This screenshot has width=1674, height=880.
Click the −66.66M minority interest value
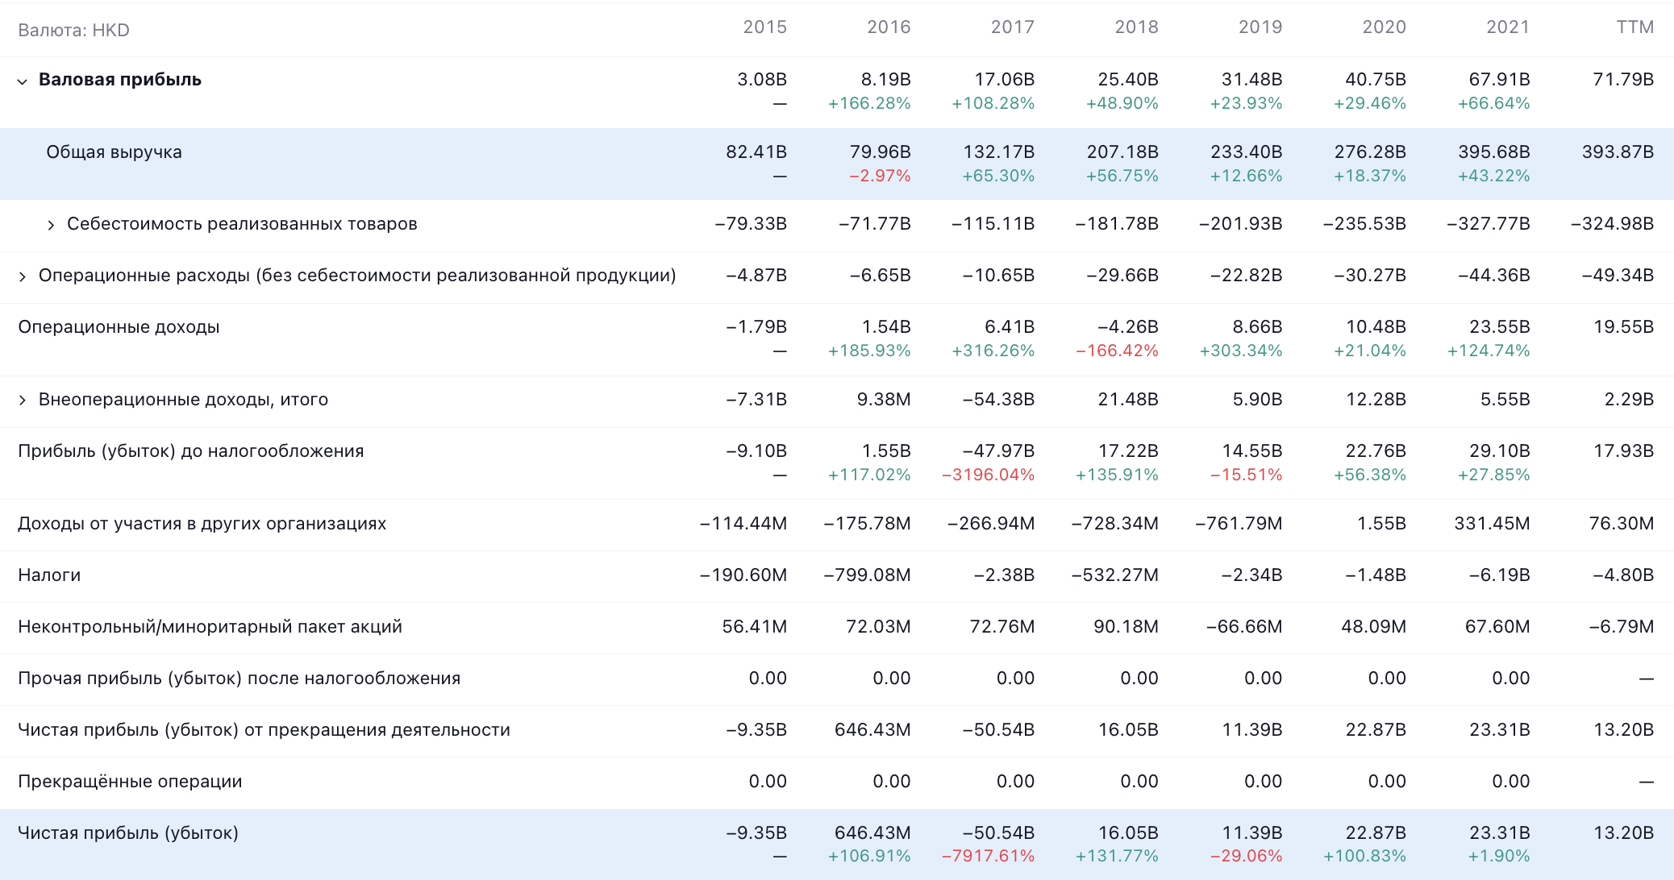[x=1244, y=627]
